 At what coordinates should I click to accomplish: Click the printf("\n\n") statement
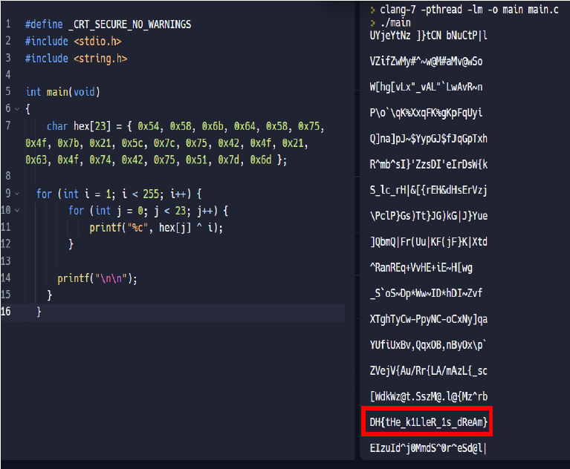(x=97, y=278)
